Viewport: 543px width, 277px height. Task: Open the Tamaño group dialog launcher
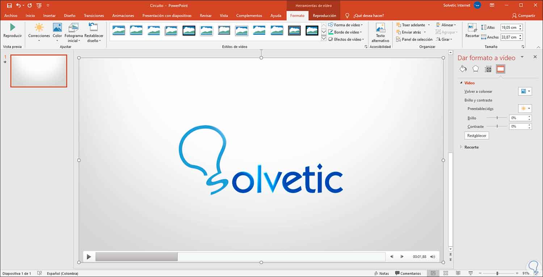tap(523, 47)
